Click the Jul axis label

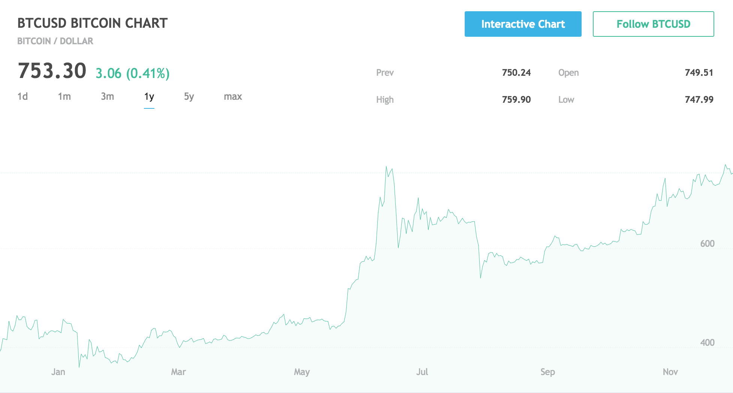[x=422, y=372]
